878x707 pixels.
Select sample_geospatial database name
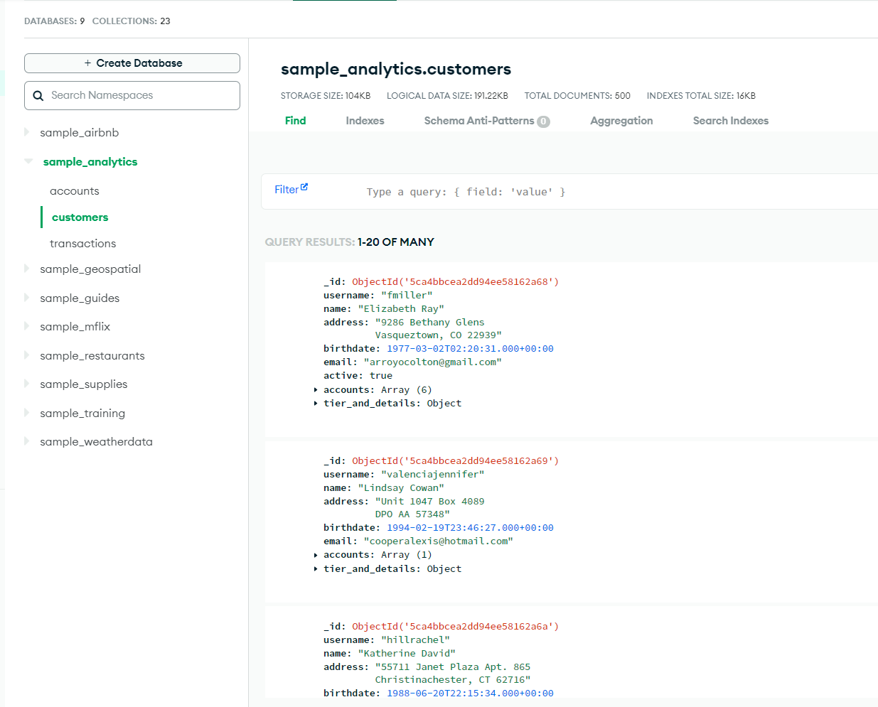[90, 269]
